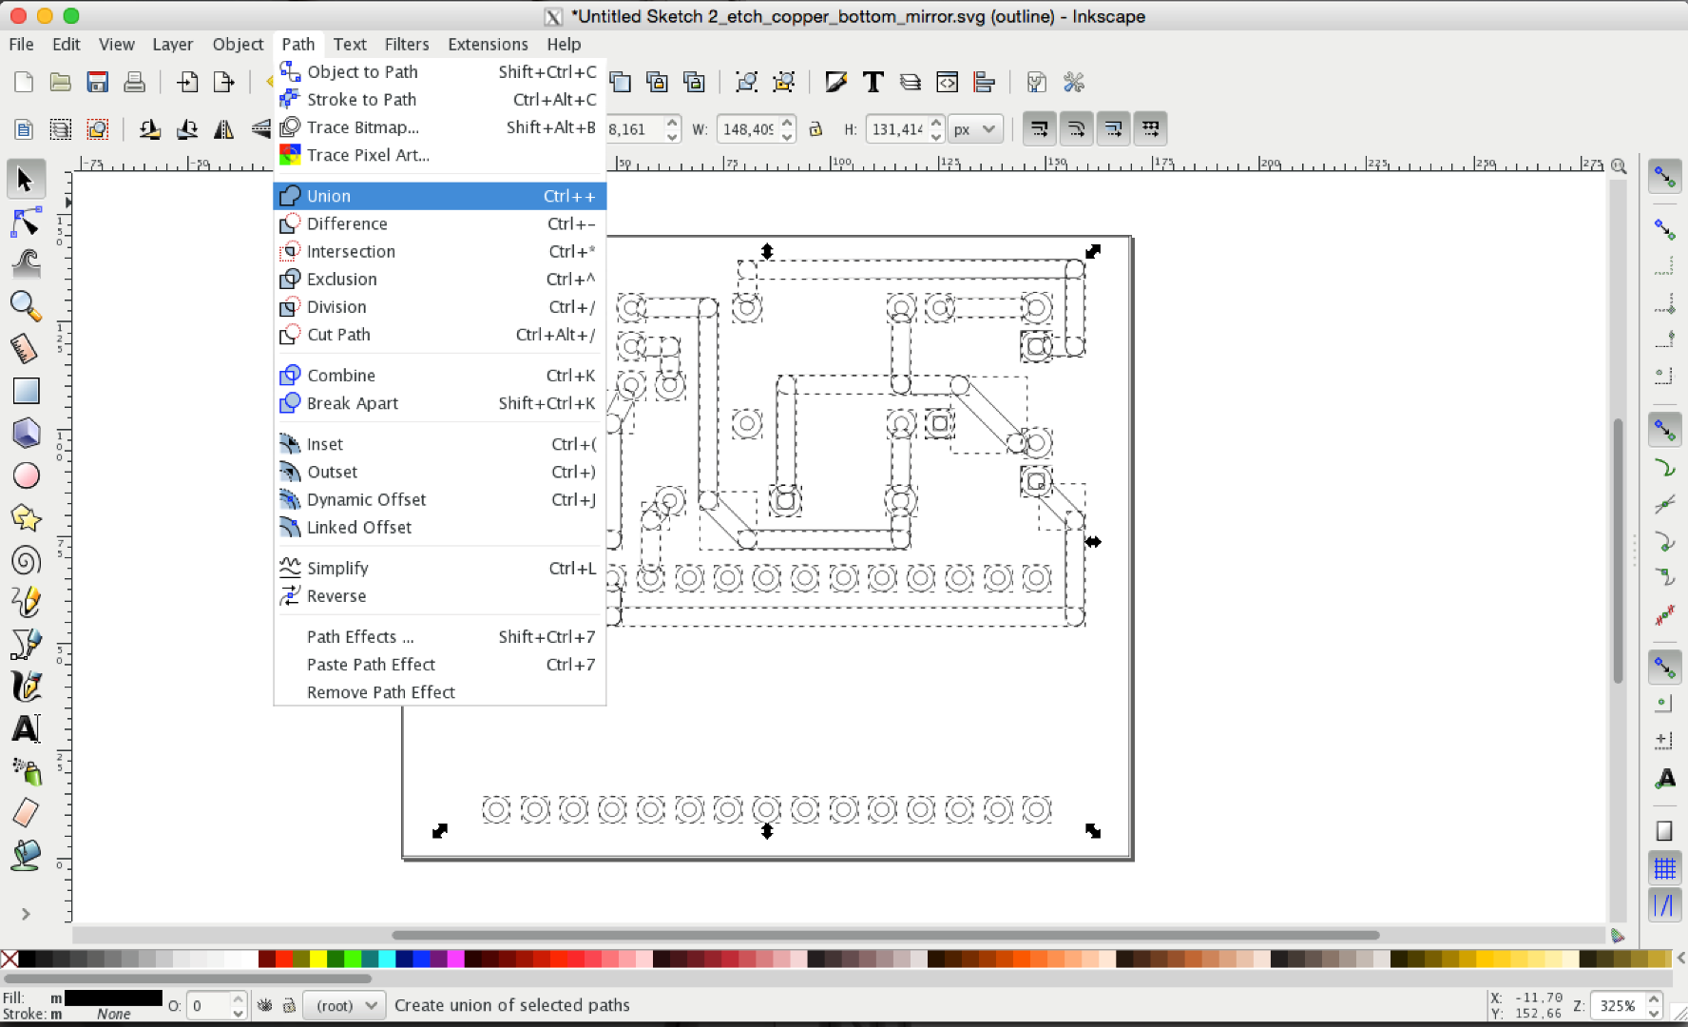Print the document

(135, 83)
